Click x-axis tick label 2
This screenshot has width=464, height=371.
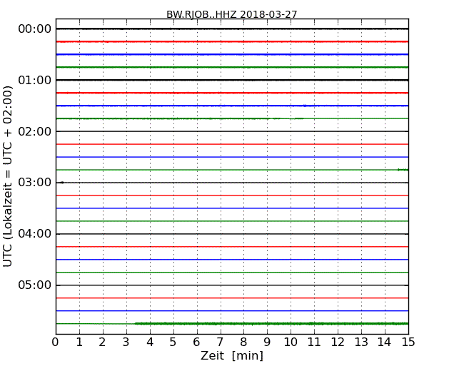point(102,342)
